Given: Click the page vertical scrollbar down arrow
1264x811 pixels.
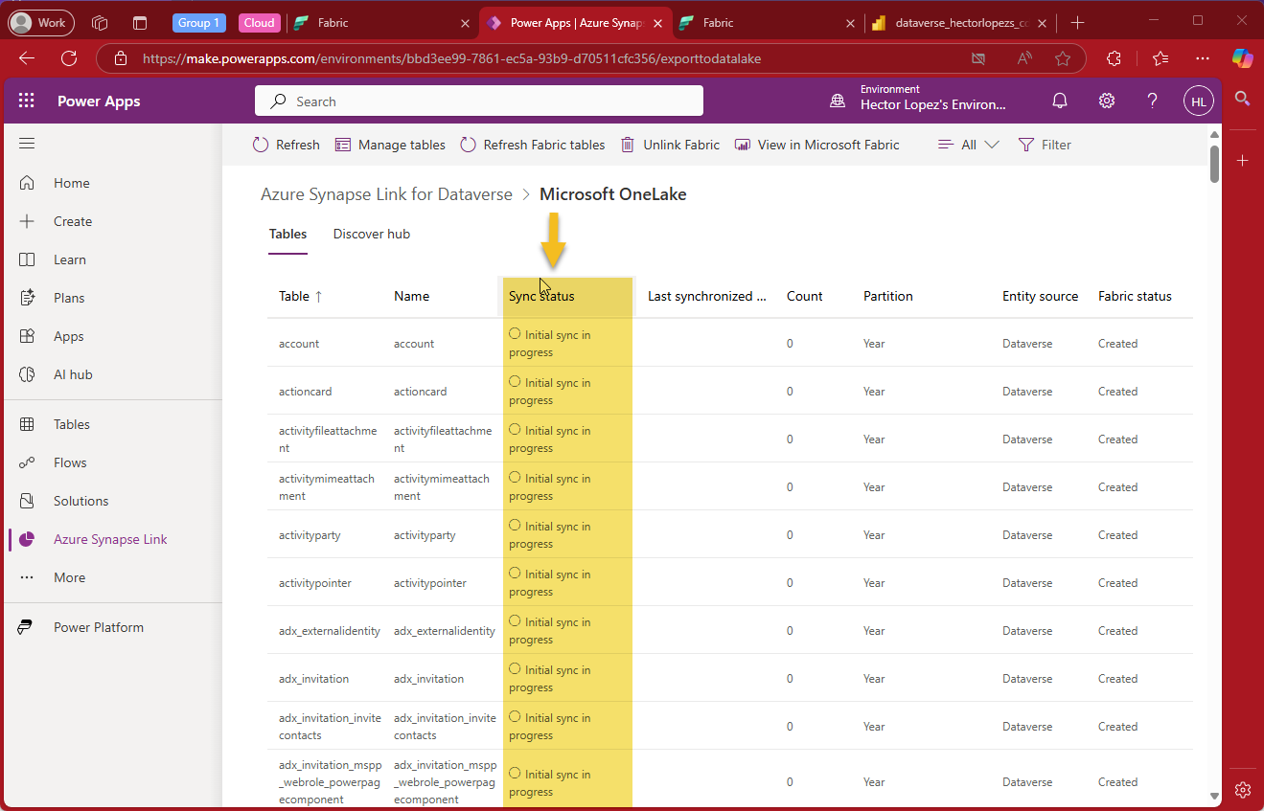Looking at the screenshot, I should (1214, 795).
